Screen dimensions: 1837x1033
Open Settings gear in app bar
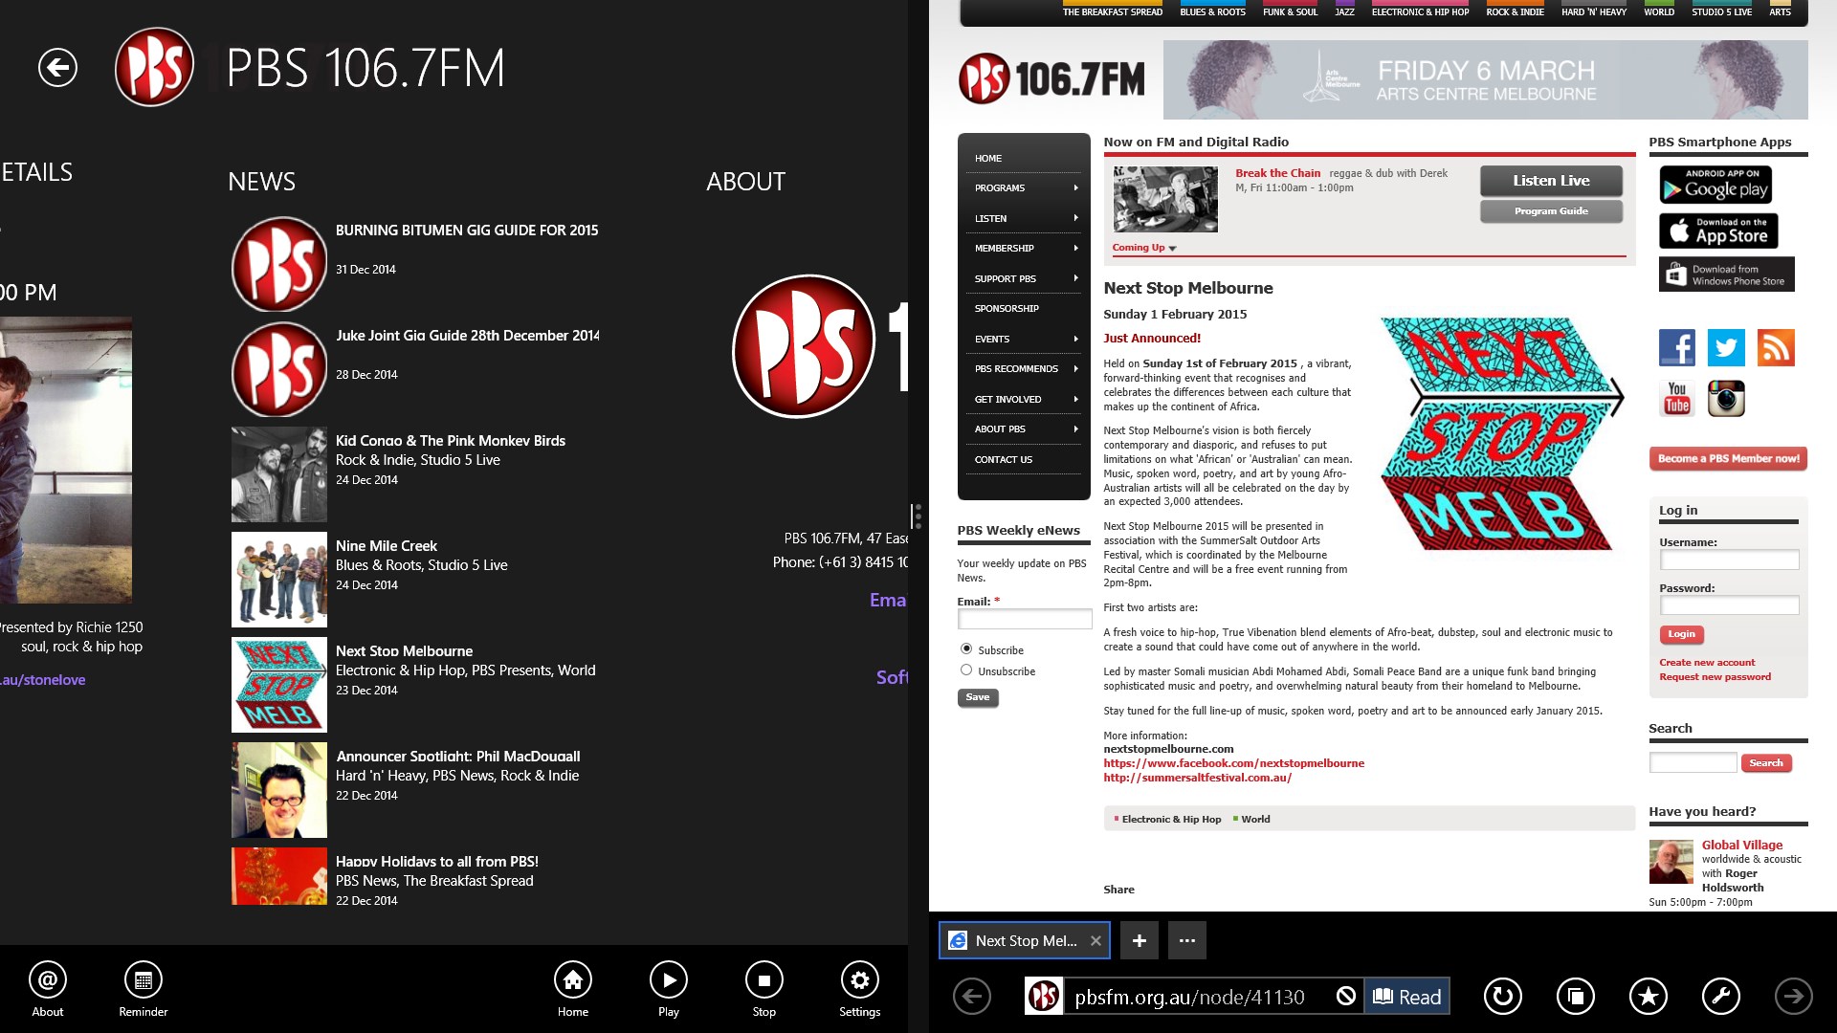tap(860, 989)
